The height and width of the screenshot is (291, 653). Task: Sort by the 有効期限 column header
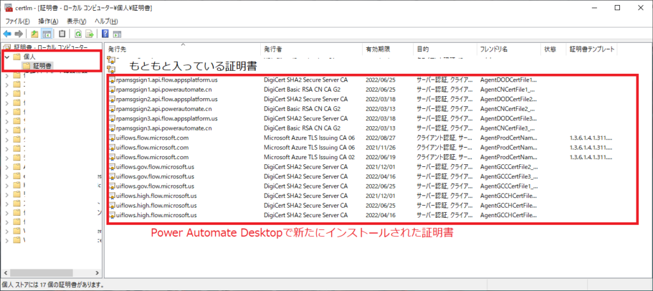coord(387,49)
